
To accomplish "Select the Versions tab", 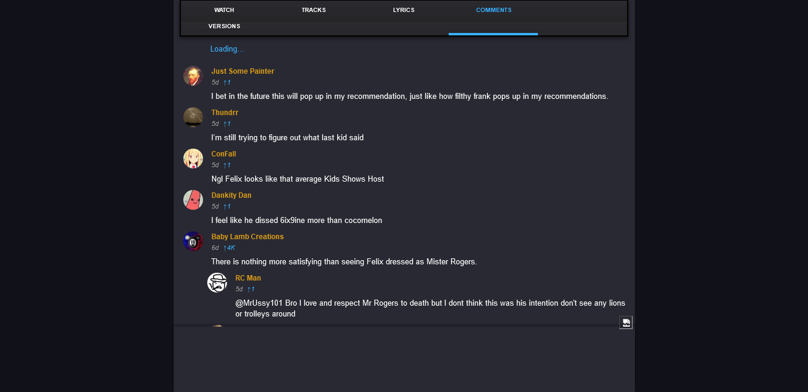I will pos(224,26).
